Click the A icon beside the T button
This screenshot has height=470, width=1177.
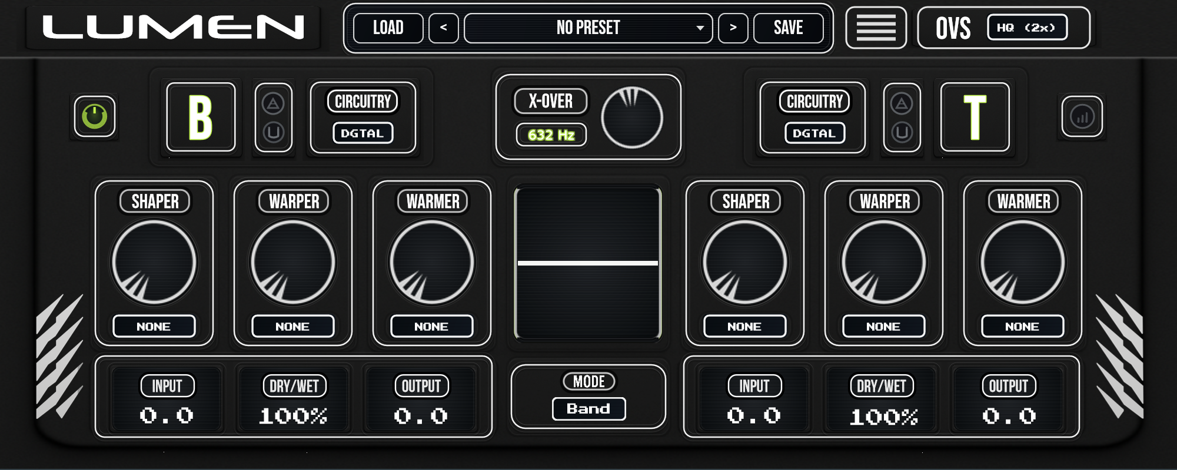pos(902,104)
